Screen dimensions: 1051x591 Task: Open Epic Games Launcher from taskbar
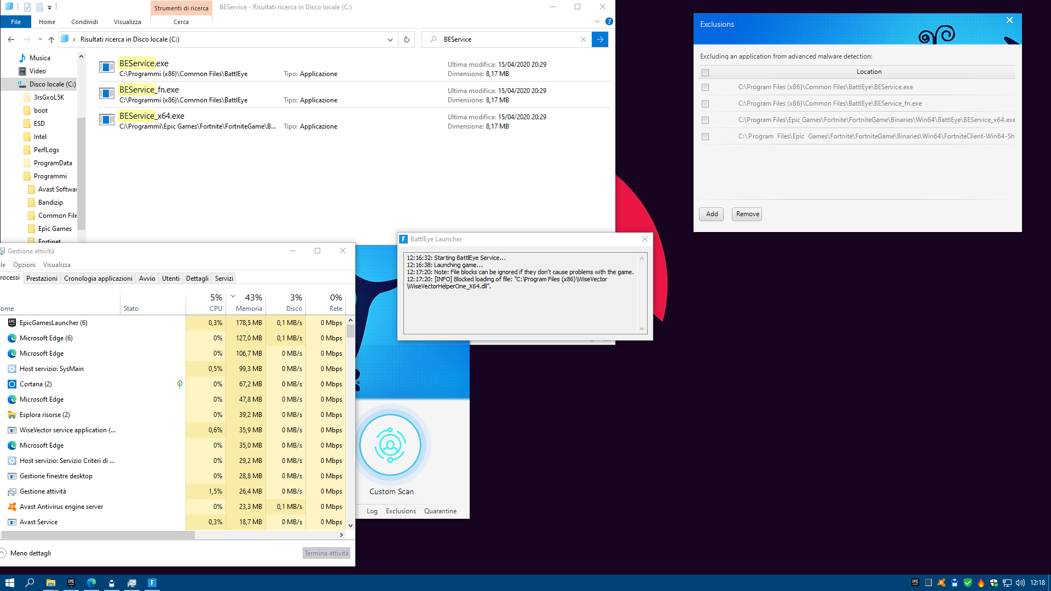(71, 583)
